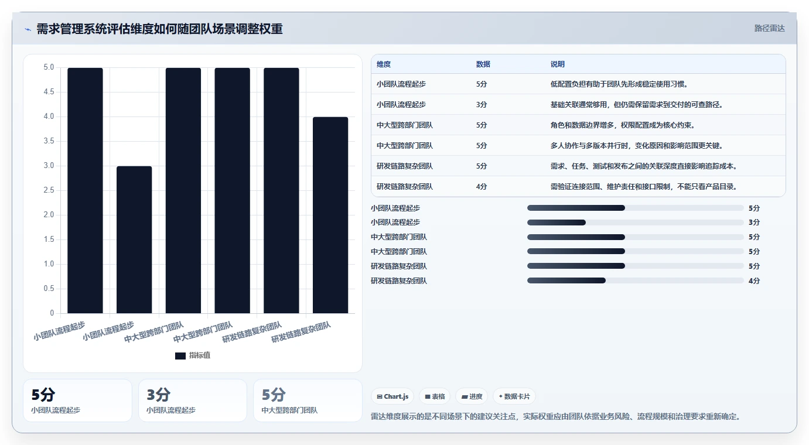Click the 4.5 tick on the y-axis
The image size is (809, 445).
pyautogui.click(x=49, y=92)
